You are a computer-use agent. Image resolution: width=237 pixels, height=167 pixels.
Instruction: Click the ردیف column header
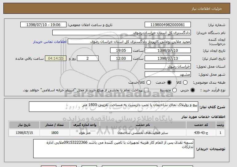[220, 125]
